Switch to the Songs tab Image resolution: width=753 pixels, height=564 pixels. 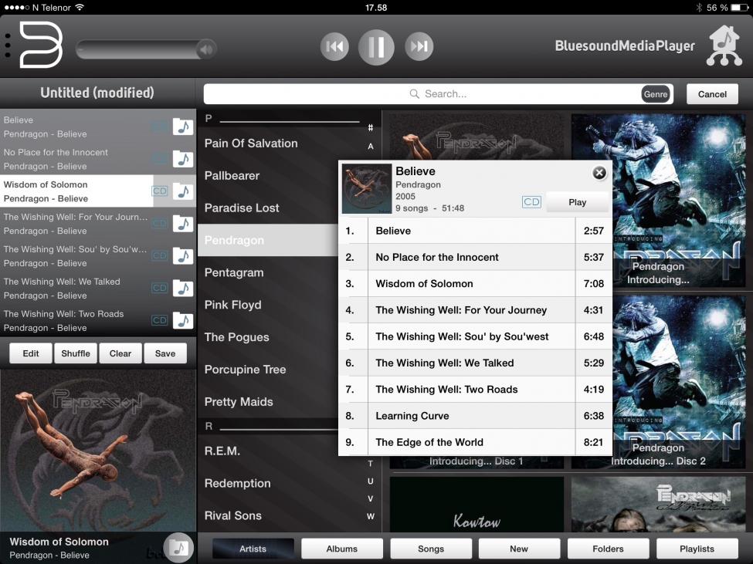click(431, 549)
